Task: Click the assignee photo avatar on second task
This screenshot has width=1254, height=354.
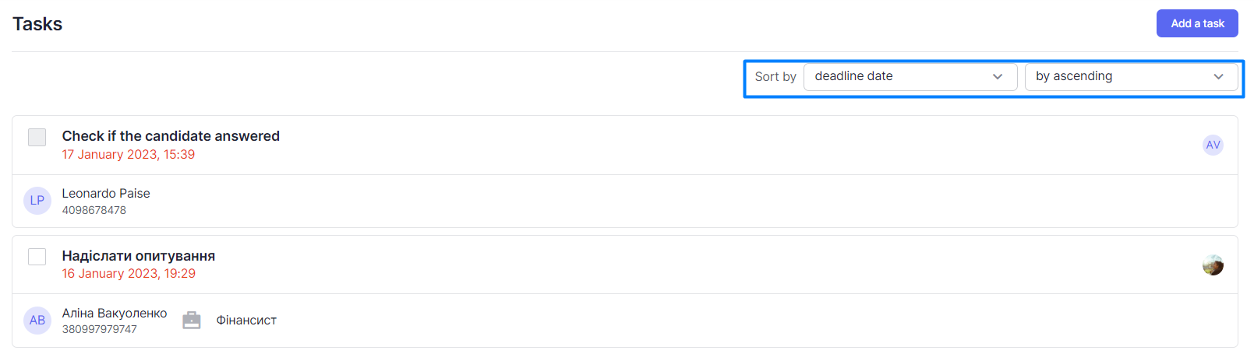Action: (1213, 265)
